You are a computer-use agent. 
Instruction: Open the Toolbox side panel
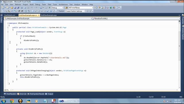[1, 18]
